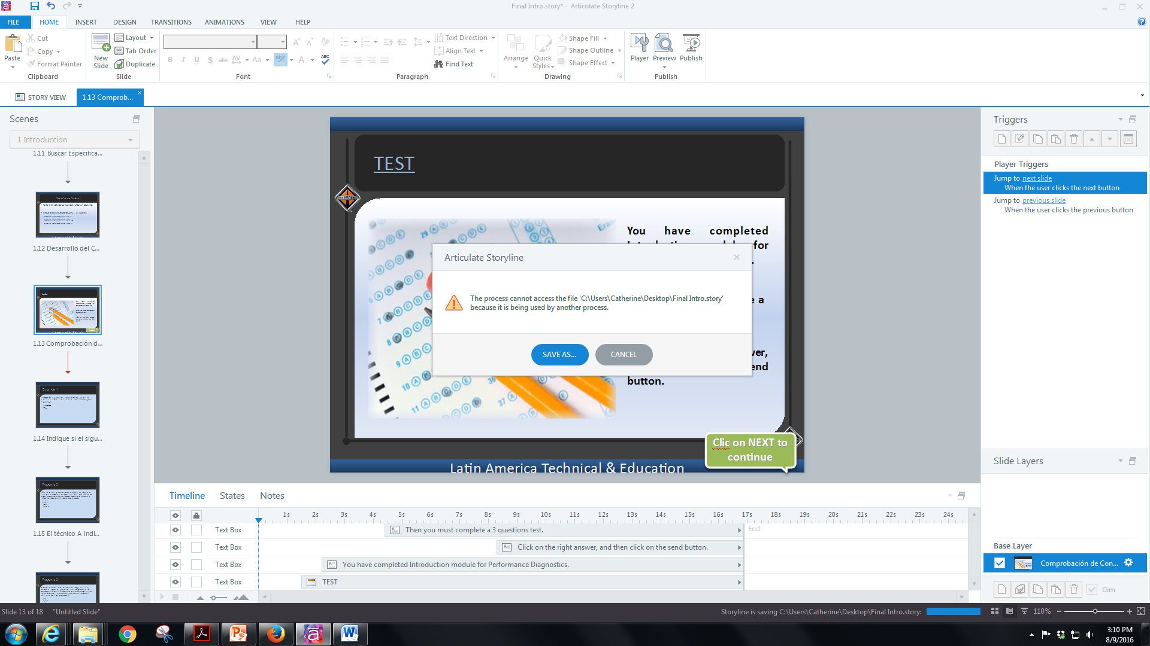This screenshot has width=1150, height=646.
Task: Expand the 1 Introduccion scene dropdown
Action: click(x=130, y=140)
